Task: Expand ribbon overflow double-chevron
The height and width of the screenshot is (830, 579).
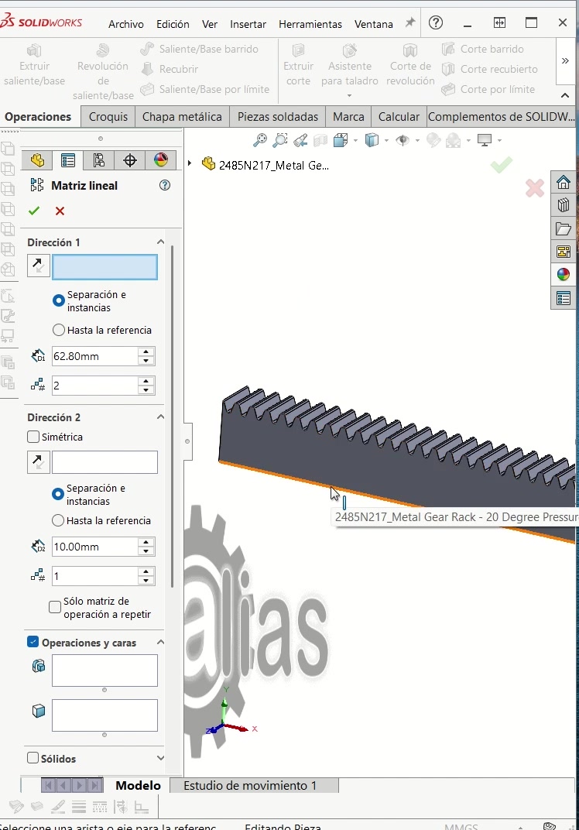Action: coord(565,61)
